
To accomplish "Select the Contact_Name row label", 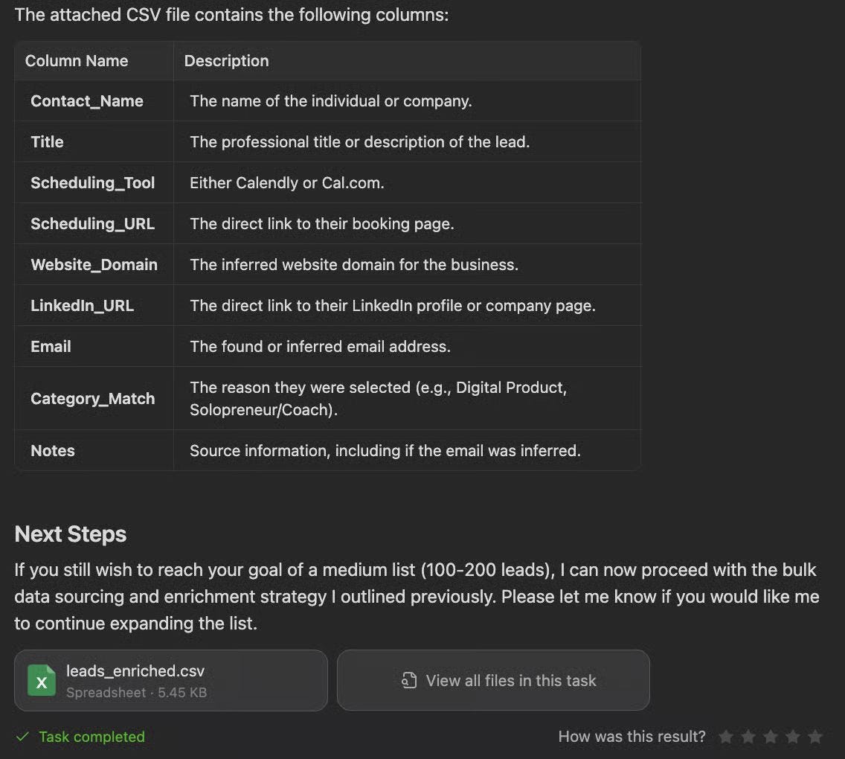I will click(x=87, y=100).
